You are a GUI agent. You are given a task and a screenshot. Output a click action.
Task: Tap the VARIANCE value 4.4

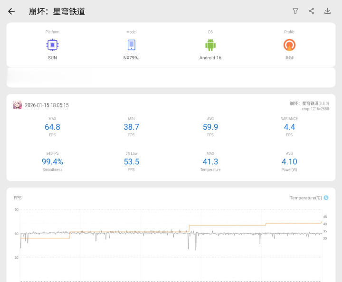(289, 127)
